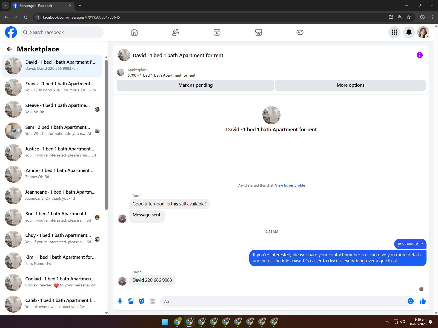Click the "yes available" message bubble
This screenshot has height=328, width=438.
click(x=410, y=244)
